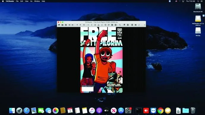Open System Preferences from the Dock
Viewport: 205px width, 115px height.
pyautogui.click(x=128, y=111)
